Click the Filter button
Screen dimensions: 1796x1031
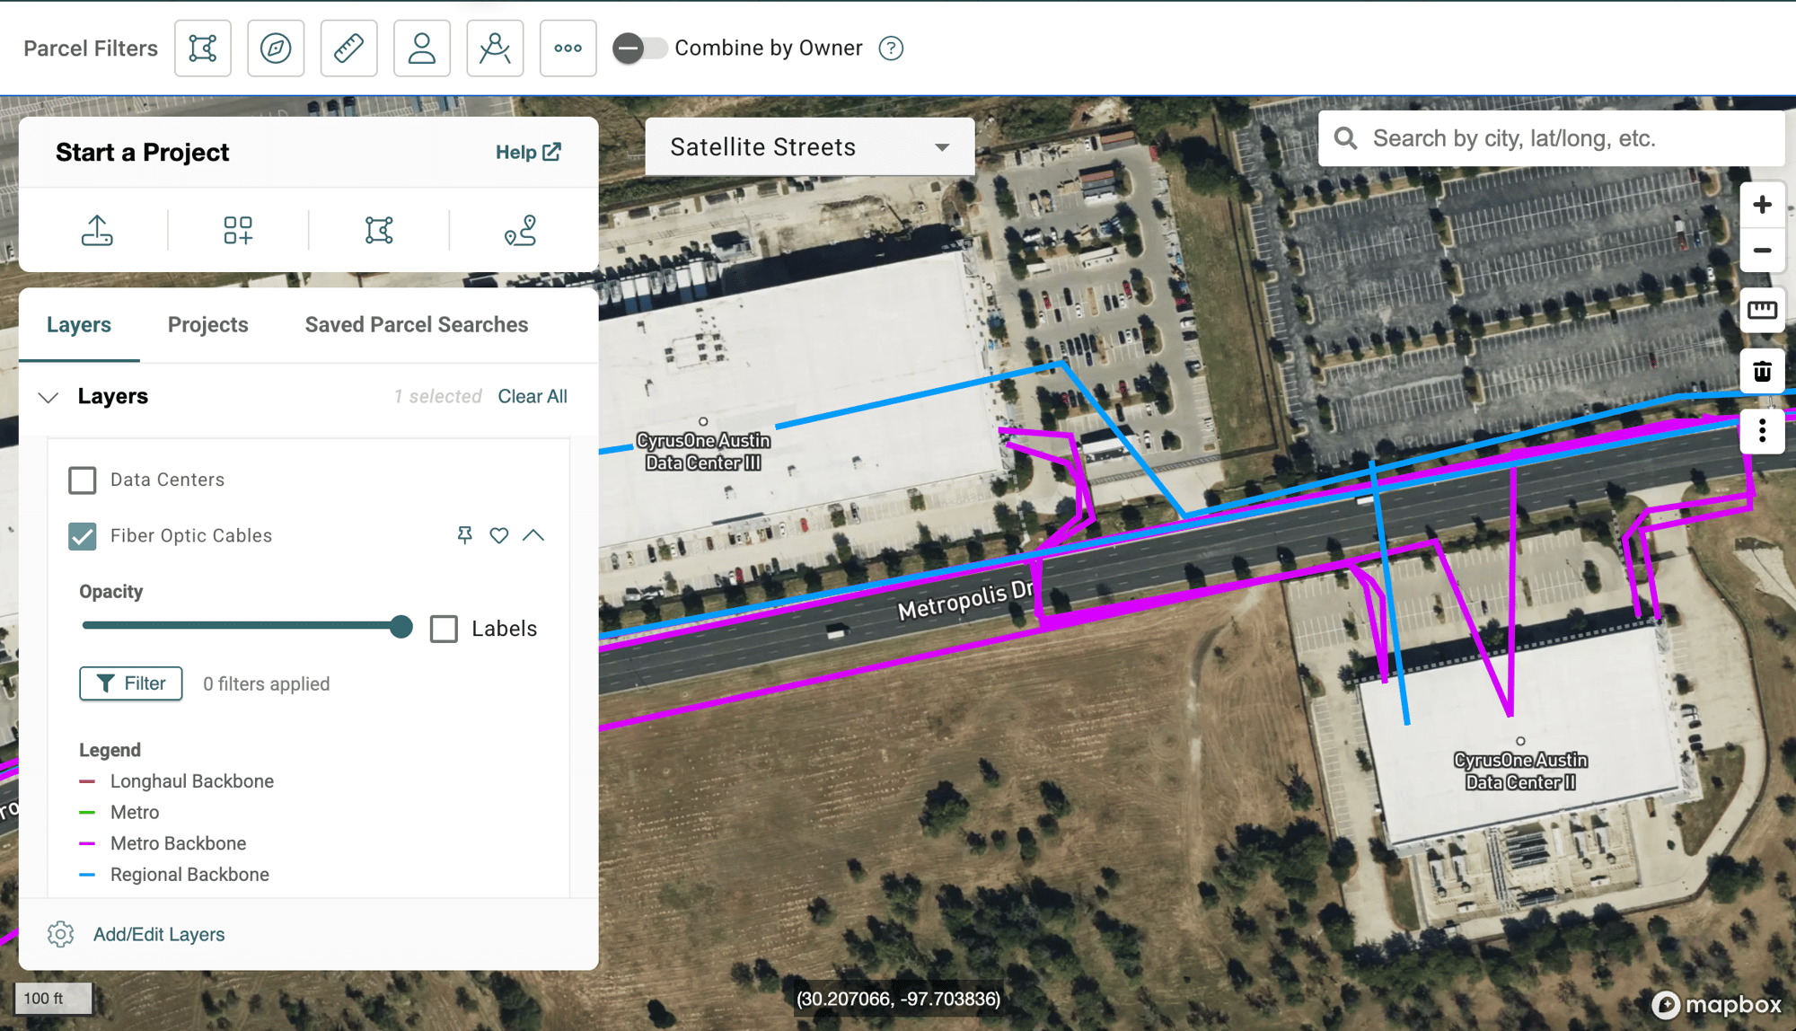point(131,683)
